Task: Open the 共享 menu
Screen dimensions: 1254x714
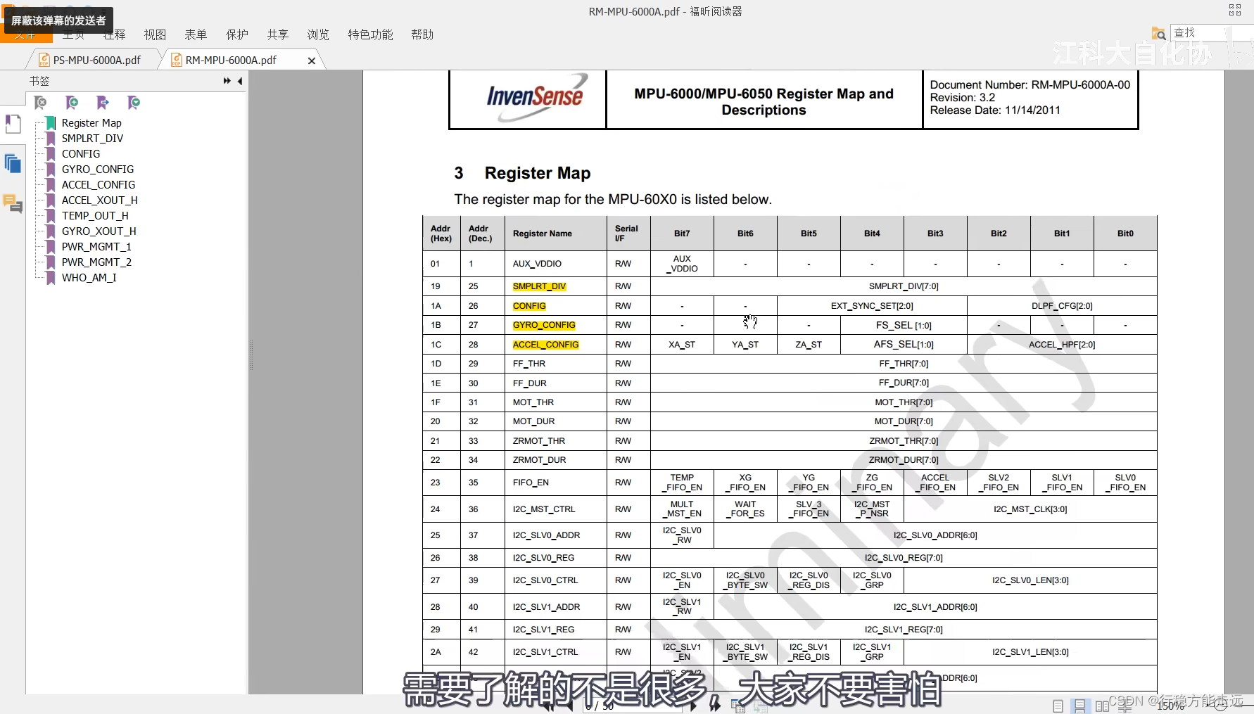Action: (x=277, y=34)
